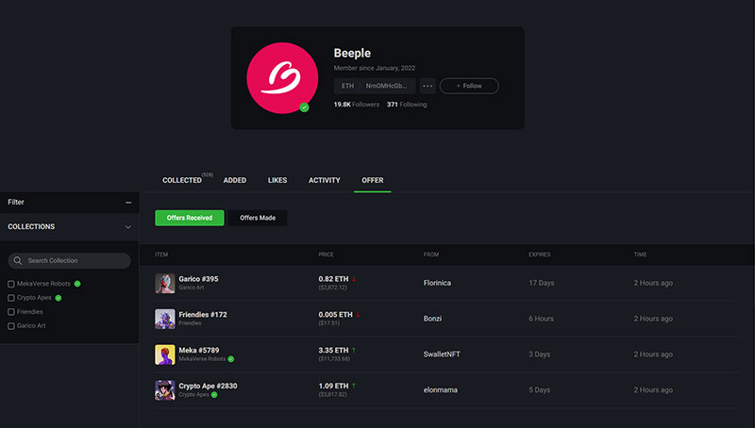This screenshot has width=755, height=428.
Task: Collapse the Filter panel with minus icon
Action: [x=128, y=203]
